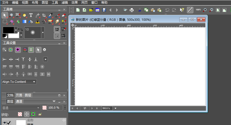The width and height of the screenshot is (231, 125).
Task: Toggle the magenta plus option in tool settings
Action: tap(18, 50)
